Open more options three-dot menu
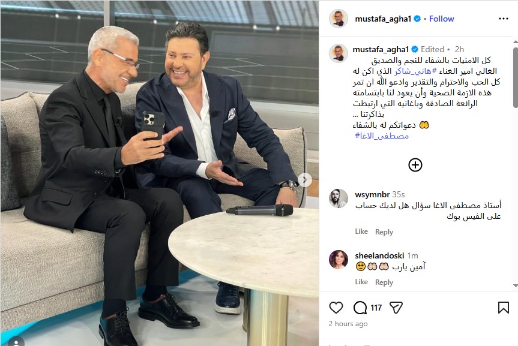 (504, 19)
